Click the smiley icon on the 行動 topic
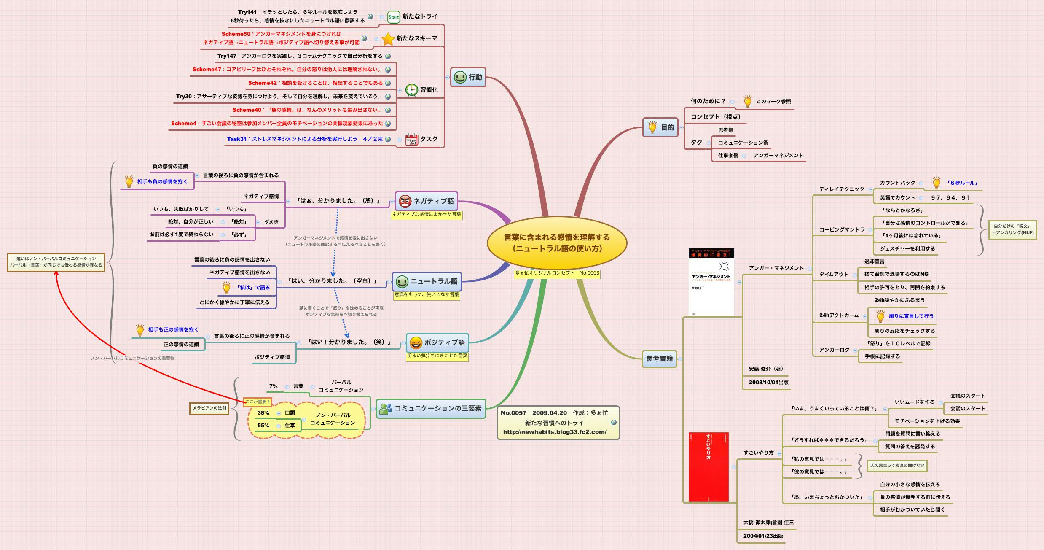 pyautogui.click(x=461, y=77)
